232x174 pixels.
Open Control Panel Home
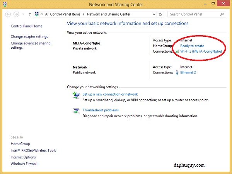pos(26,26)
